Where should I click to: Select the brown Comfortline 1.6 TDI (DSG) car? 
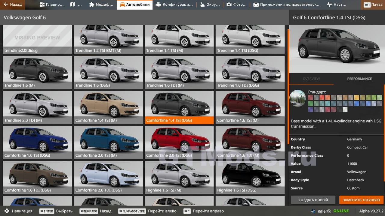37,177
